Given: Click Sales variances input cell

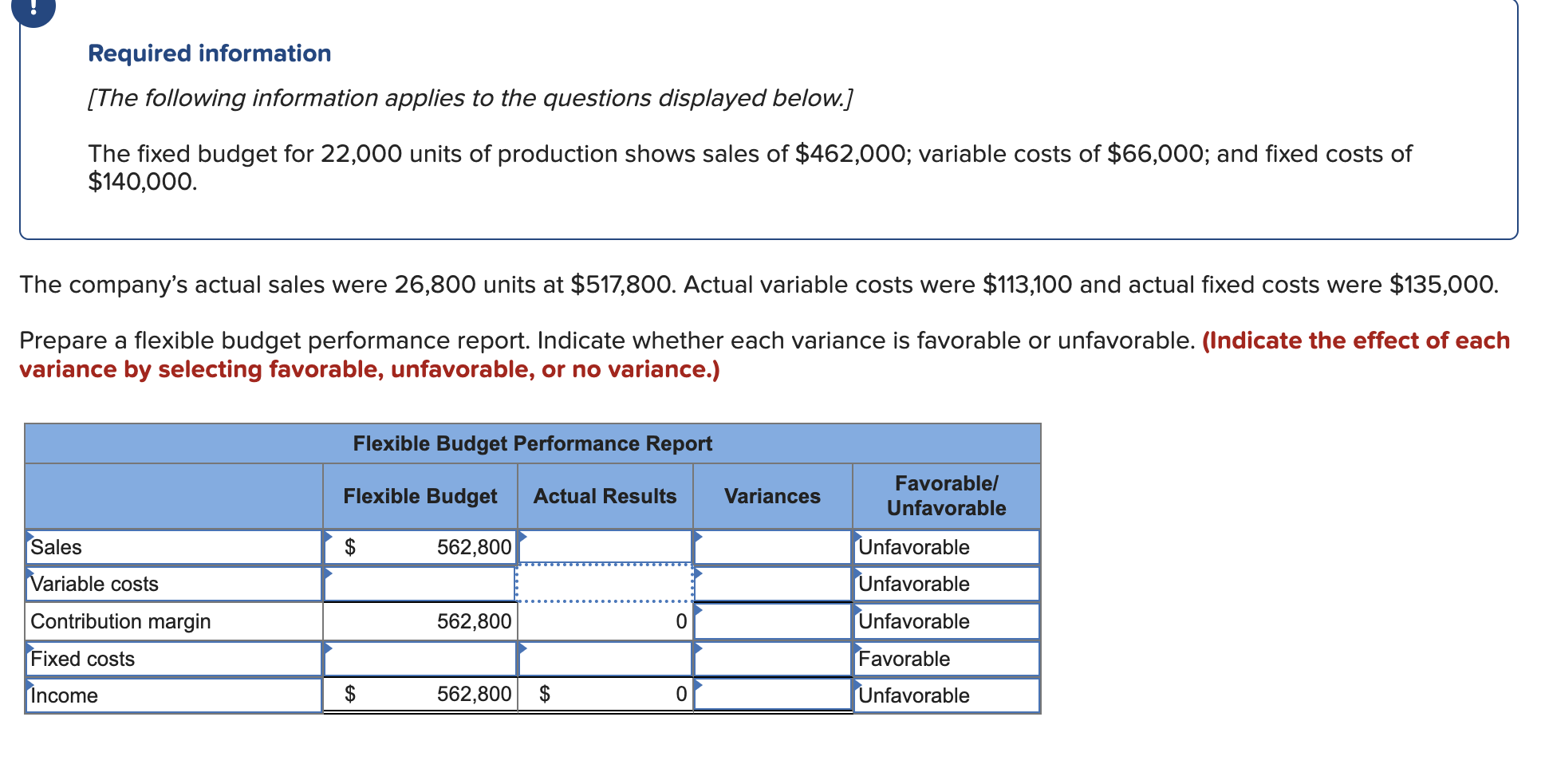Looking at the screenshot, I should click(773, 547).
